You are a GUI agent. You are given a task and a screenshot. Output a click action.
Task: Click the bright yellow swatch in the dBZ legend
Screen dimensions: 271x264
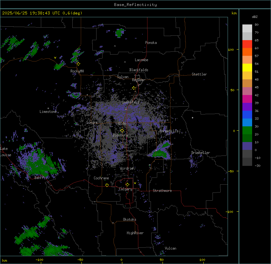pos(247,67)
